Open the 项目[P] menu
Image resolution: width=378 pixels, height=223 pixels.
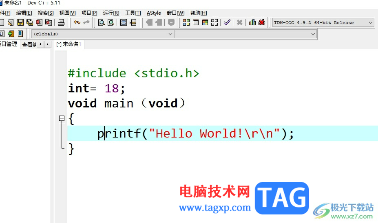pos(89,13)
